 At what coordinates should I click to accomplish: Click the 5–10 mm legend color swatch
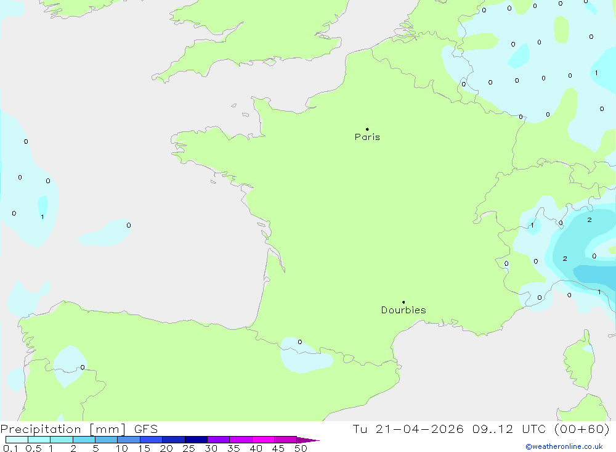pyautogui.click(x=107, y=440)
